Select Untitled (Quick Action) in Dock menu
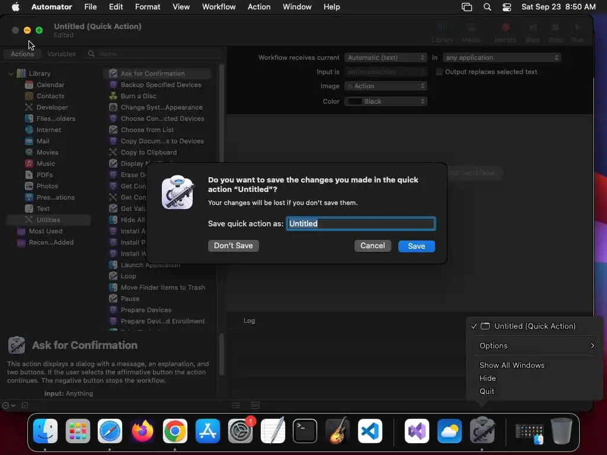 [535, 326]
